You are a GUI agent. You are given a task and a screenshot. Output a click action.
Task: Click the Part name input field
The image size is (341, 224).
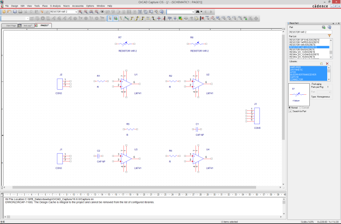click(310, 32)
